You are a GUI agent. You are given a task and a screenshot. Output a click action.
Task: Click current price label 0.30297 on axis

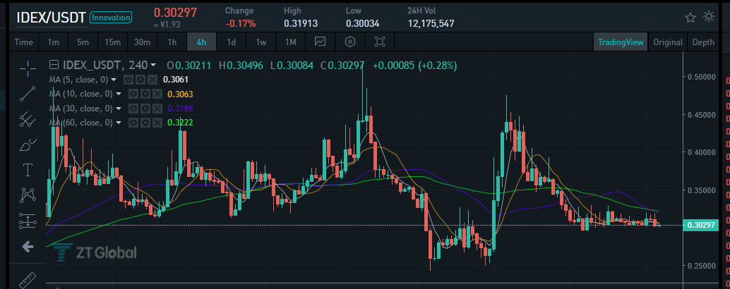(701, 225)
